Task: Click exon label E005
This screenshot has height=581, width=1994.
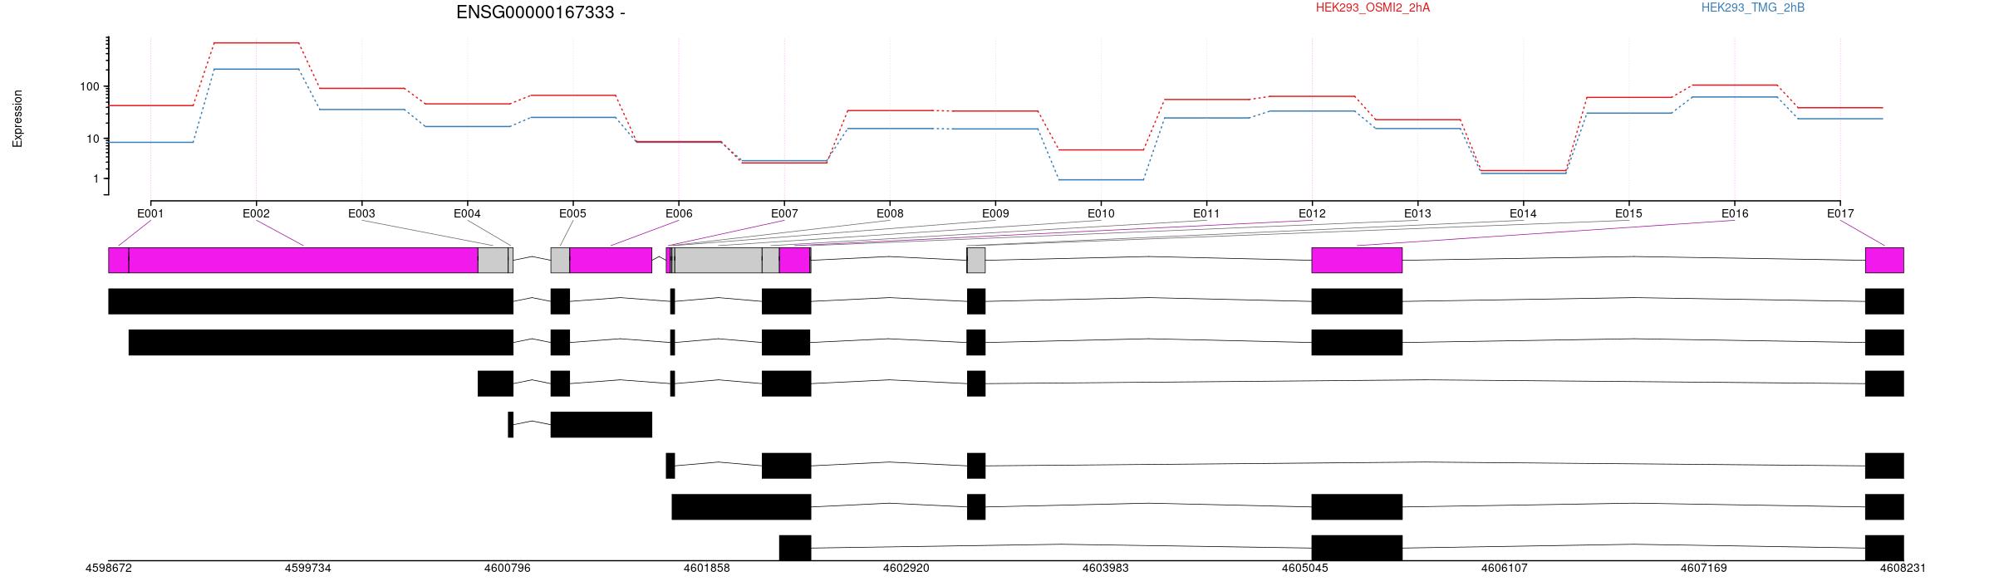Action: (572, 213)
